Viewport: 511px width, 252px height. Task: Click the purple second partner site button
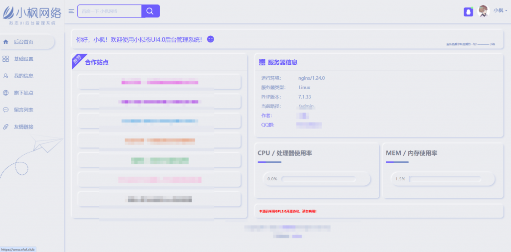pos(159,101)
